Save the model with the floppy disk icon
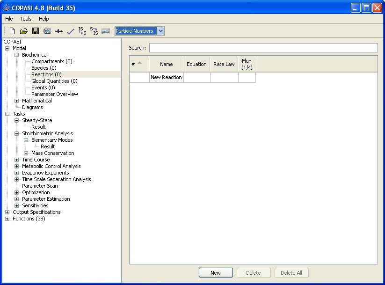 [x=36, y=31]
